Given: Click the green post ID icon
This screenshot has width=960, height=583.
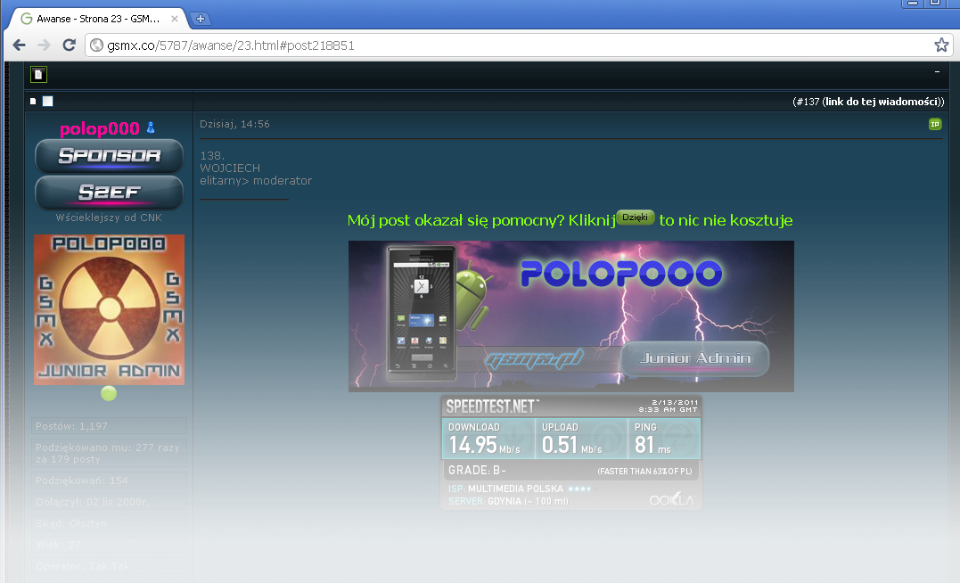Looking at the screenshot, I should click(934, 124).
